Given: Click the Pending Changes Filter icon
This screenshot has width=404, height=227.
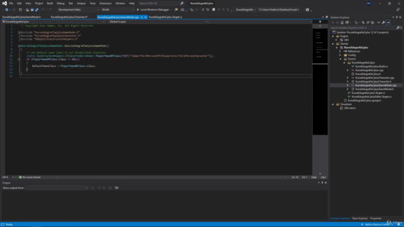Looking at the screenshot, I should coord(356,23).
